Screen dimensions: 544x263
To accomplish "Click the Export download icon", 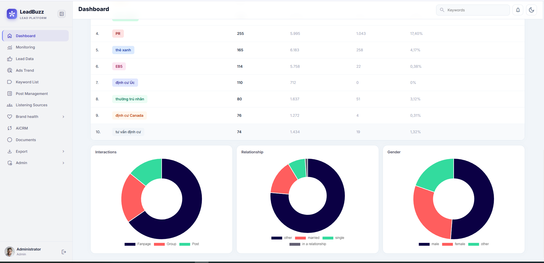I will [10, 151].
